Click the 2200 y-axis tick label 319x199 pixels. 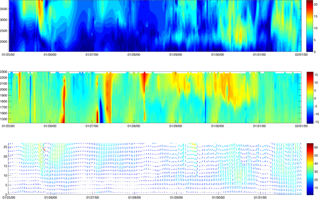pyautogui.click(x=4, y=78)
